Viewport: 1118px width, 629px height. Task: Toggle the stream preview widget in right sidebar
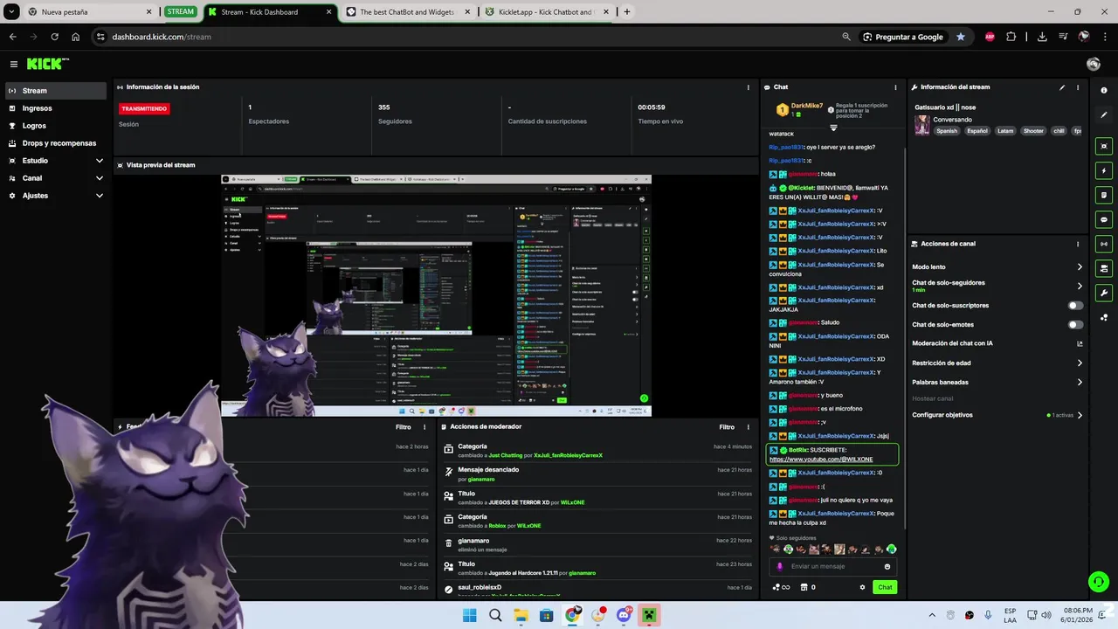click(x=1104, y=146)
